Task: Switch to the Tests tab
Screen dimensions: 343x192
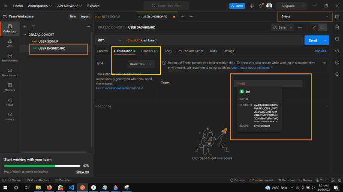Action: pyautogui.click(x=213, y=51)
